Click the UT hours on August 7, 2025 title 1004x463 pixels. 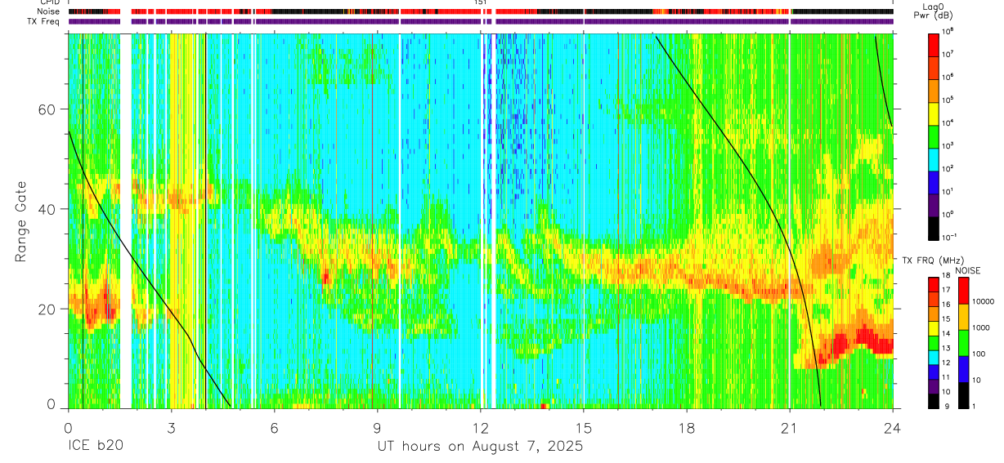click(480, 446)
